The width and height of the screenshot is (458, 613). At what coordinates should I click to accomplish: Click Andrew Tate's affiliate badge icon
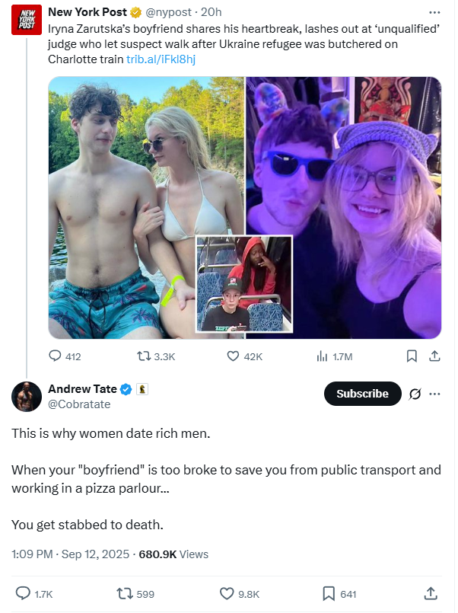(142, 389)
